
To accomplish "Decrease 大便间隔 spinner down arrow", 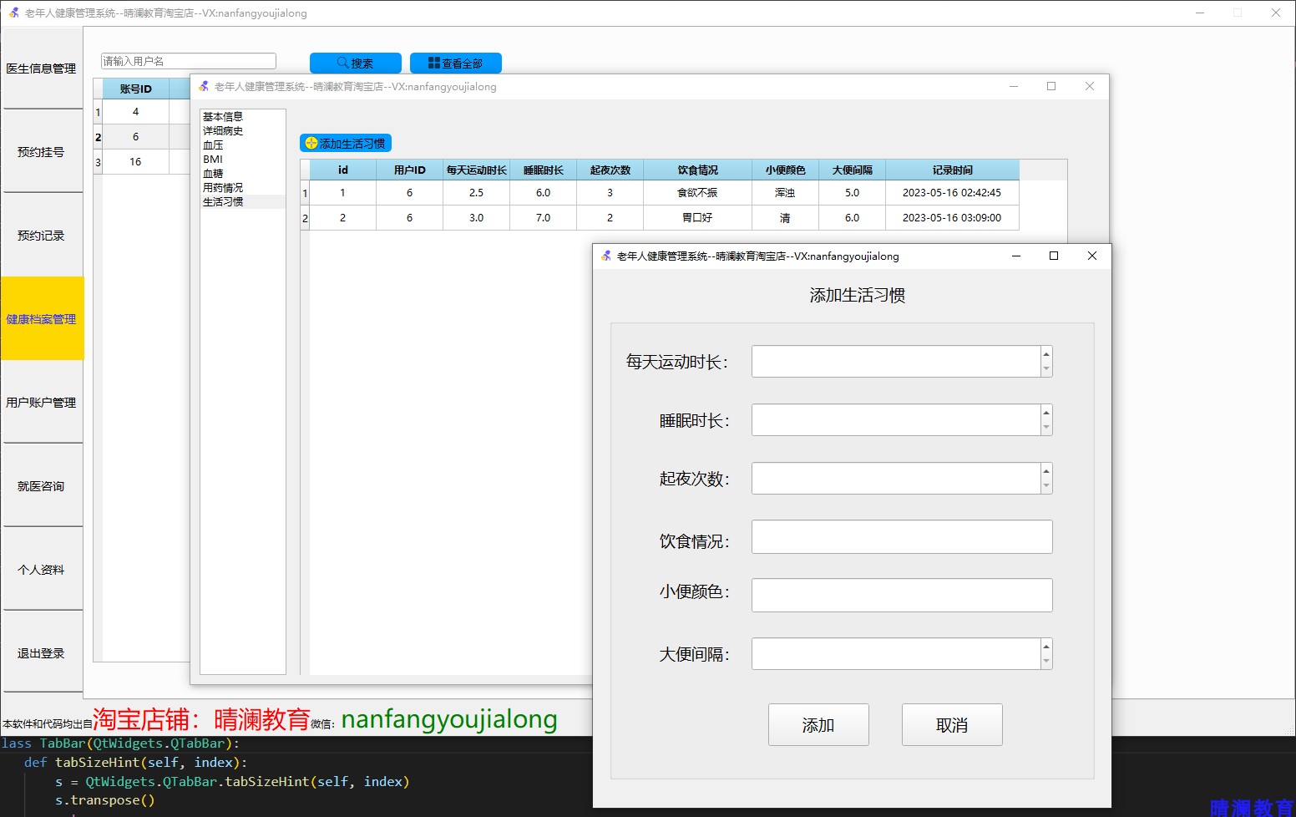I will tap(1046, 662).
